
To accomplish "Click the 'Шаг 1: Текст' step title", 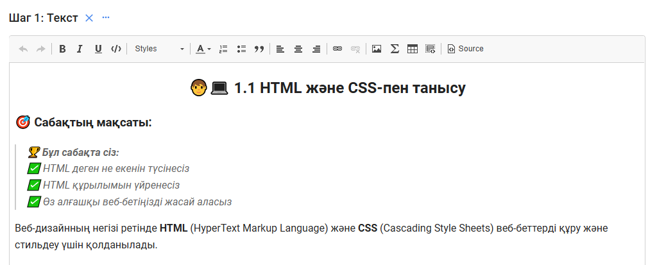I will (x=43, y=18).
